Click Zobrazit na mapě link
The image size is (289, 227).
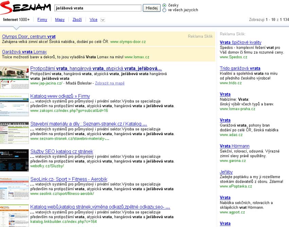click(x=110, y=83)
